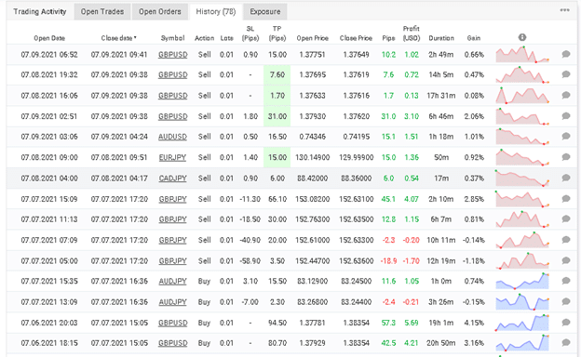Image resolution: width=581 pixels, height=357 pixels.
Task: Open the three-dots options menu
Action: point(564,10)
